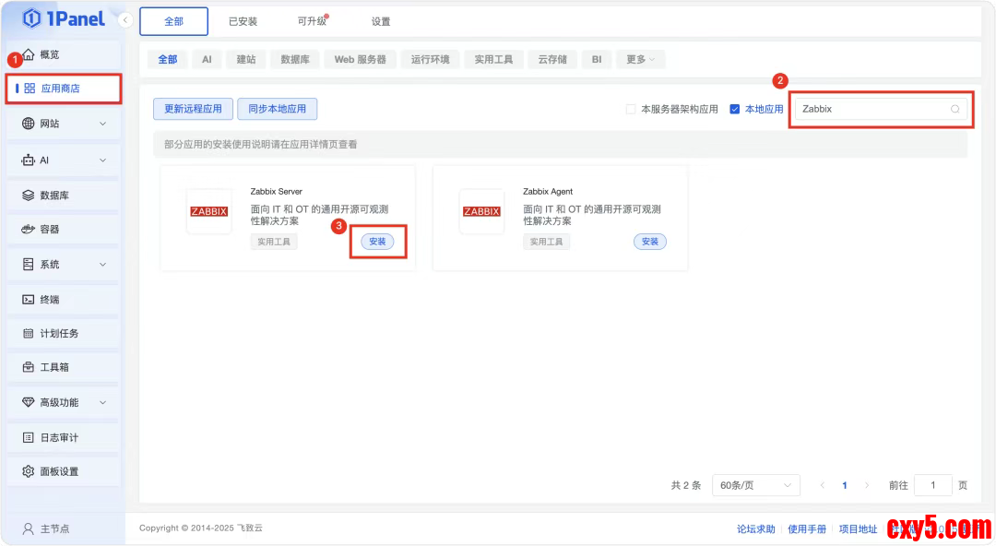Screen dimensions: 996x546
Task: Expand the 网站 sidebar submenu
Action: coord(102,124)
